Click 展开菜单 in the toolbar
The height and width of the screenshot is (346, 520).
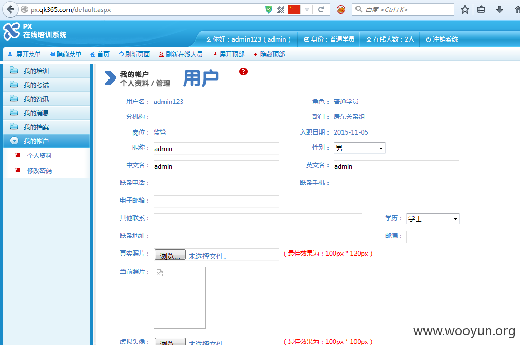pyautogui.click(x=24, y=54)
